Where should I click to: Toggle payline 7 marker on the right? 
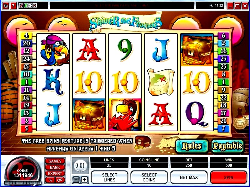click(223, 128)
